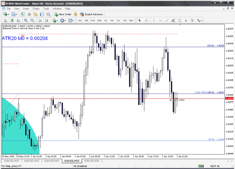235x169 pixels.
Task: Expand the Periods dropdown arrow
Action: pos(65,21)
